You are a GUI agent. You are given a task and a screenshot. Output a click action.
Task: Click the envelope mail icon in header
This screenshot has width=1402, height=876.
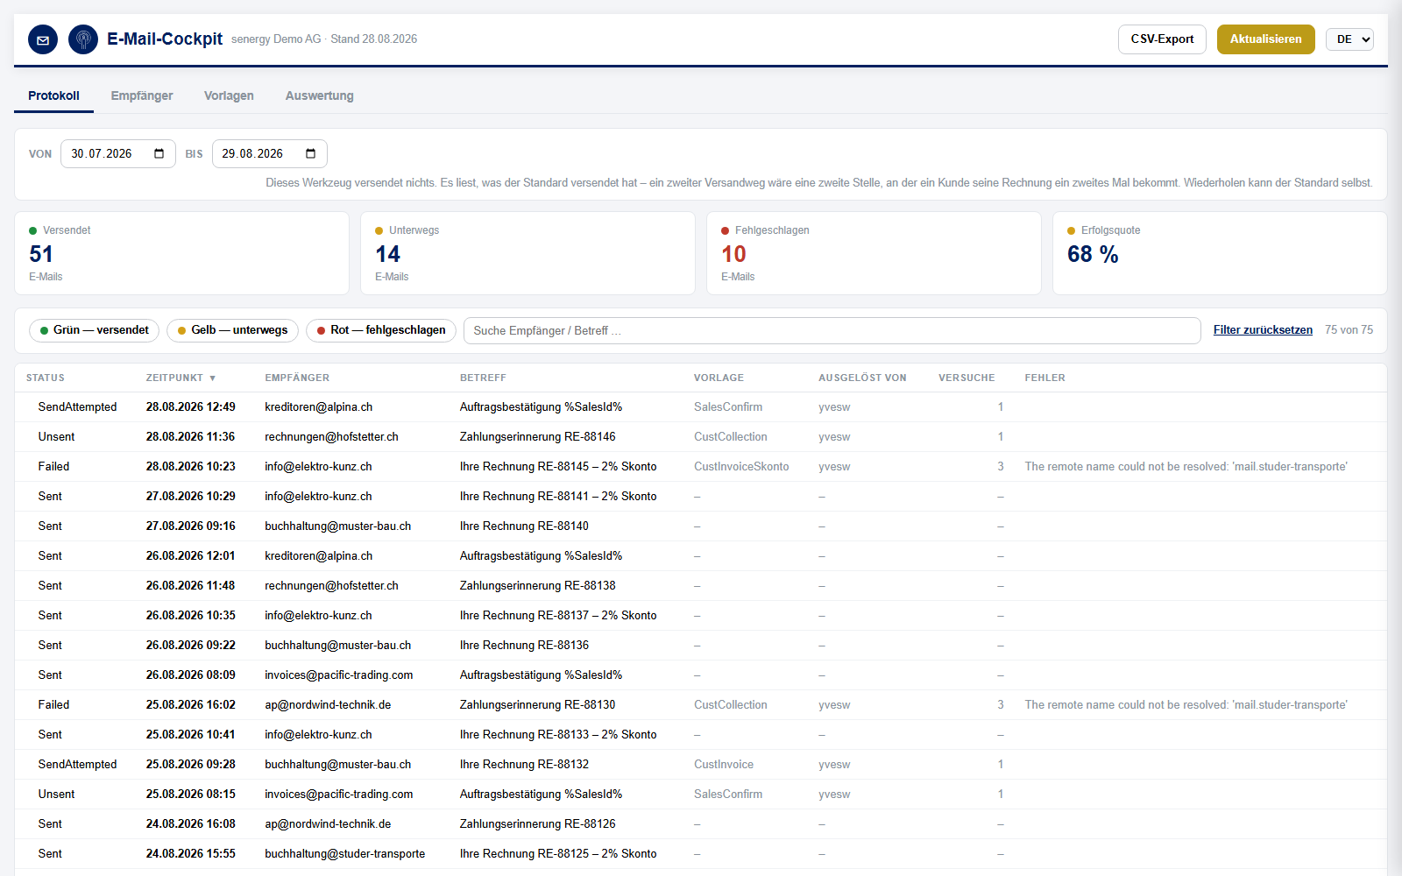(x=43, y=39)
